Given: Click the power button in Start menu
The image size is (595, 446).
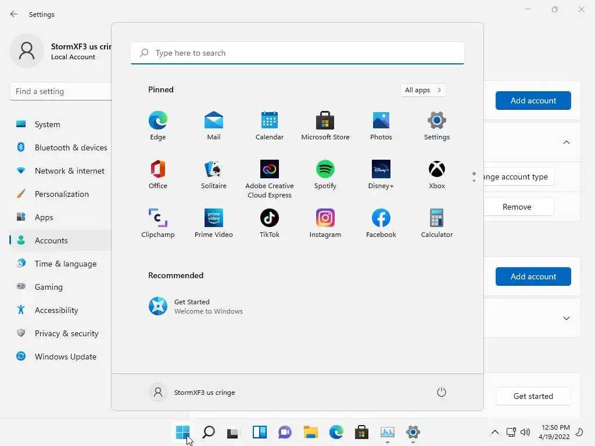Looking at the screenshot, I should [442, 392].
